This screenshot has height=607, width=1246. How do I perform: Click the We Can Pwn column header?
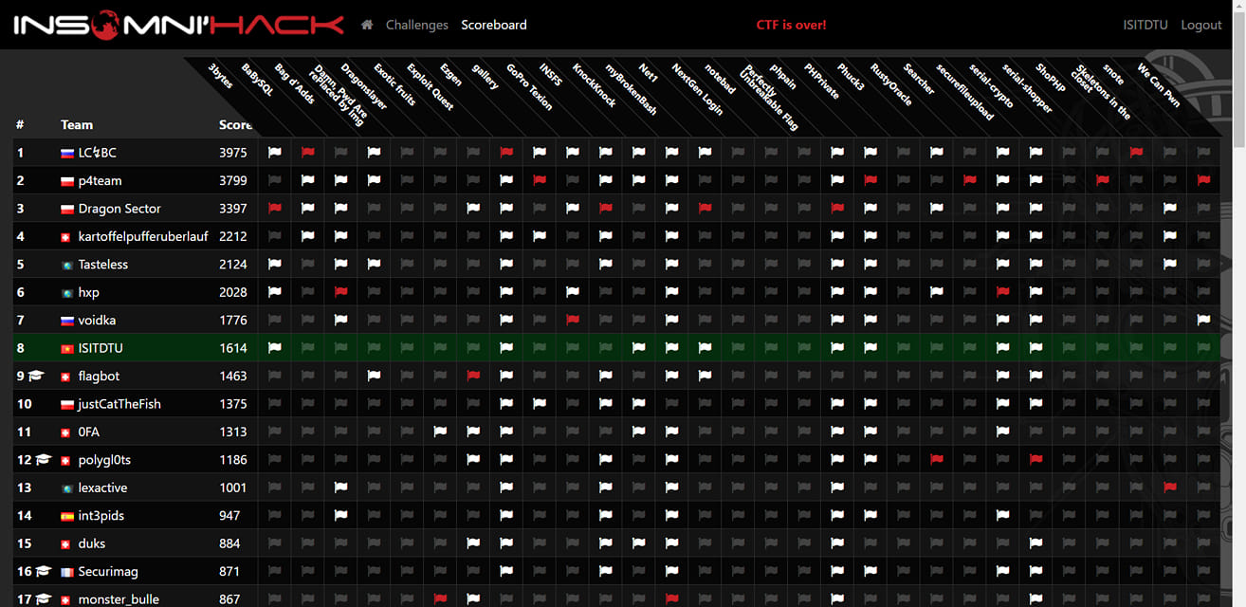click(x=1159, y=85)
